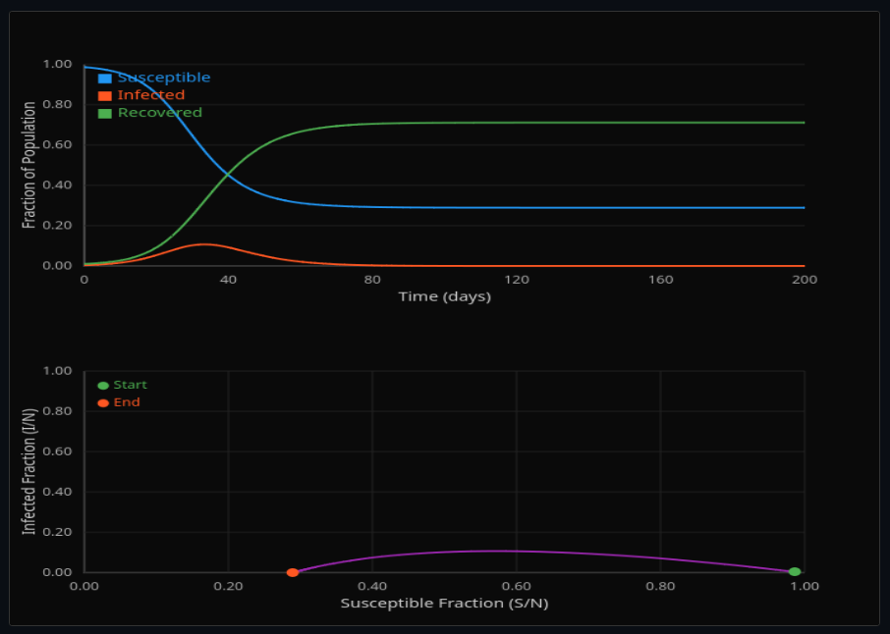The image size is (890, 634).
Task: Click the green Start legend dot
Action: [103, 386]
